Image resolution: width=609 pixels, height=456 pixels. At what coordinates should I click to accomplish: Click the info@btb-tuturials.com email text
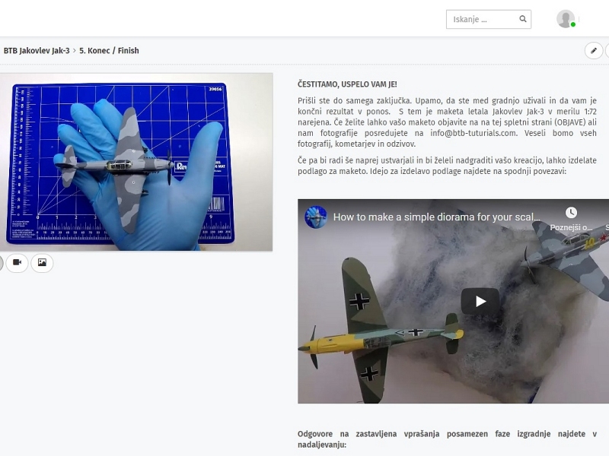(472, 133)
